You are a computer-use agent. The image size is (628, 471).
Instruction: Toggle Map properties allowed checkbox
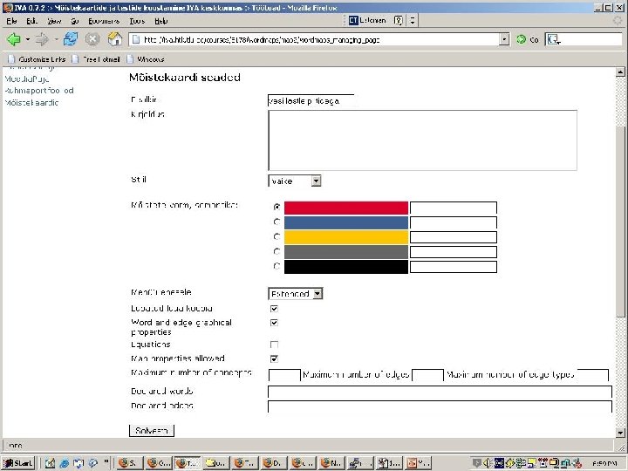[x=274, y=358]
